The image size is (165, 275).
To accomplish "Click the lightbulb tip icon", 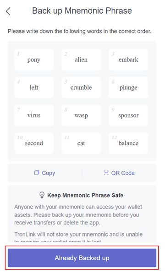I will coord(42,195).
